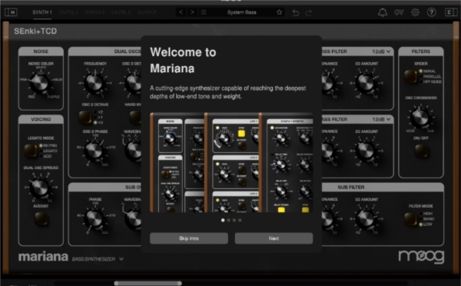461x286 pixels.
Task: Switch to the SYNTH 2 tab
Action: click(95, 12)
